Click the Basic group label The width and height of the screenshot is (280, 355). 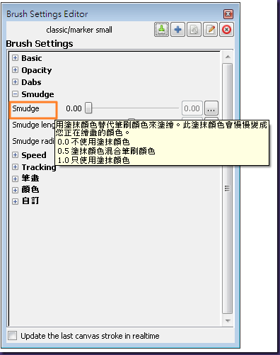[x=32, y=58]
